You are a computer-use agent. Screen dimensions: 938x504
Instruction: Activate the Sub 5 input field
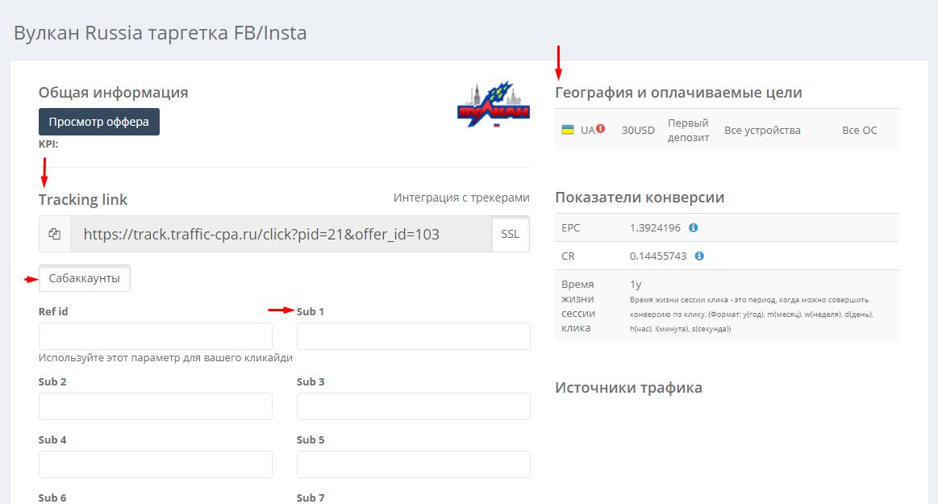point(413,464)
